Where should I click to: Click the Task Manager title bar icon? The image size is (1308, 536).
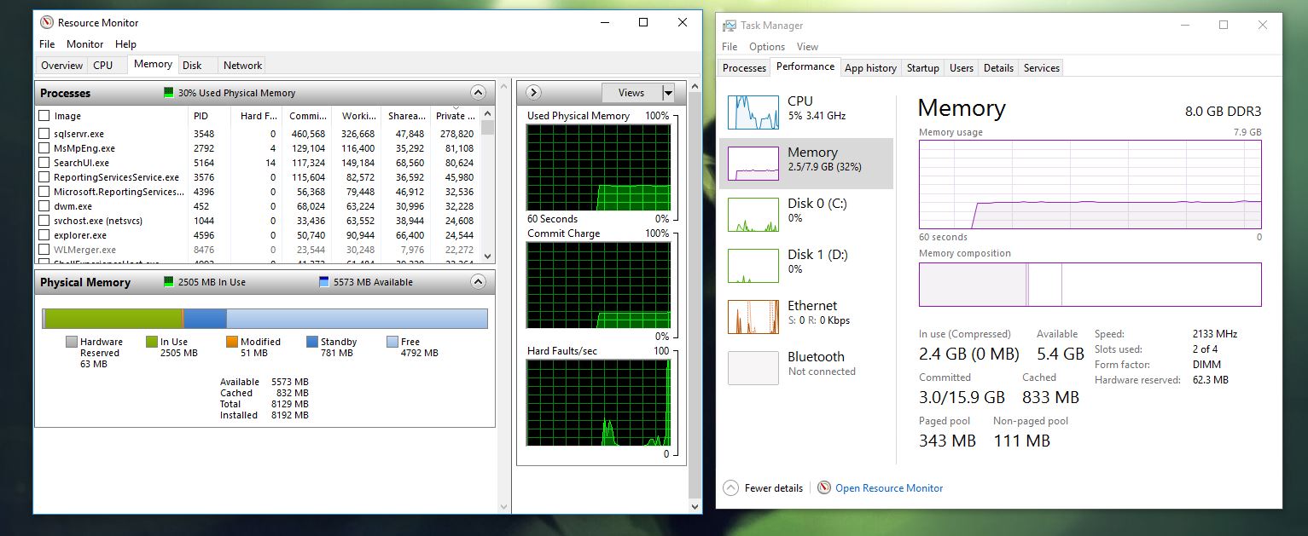[x=729, y=26]
